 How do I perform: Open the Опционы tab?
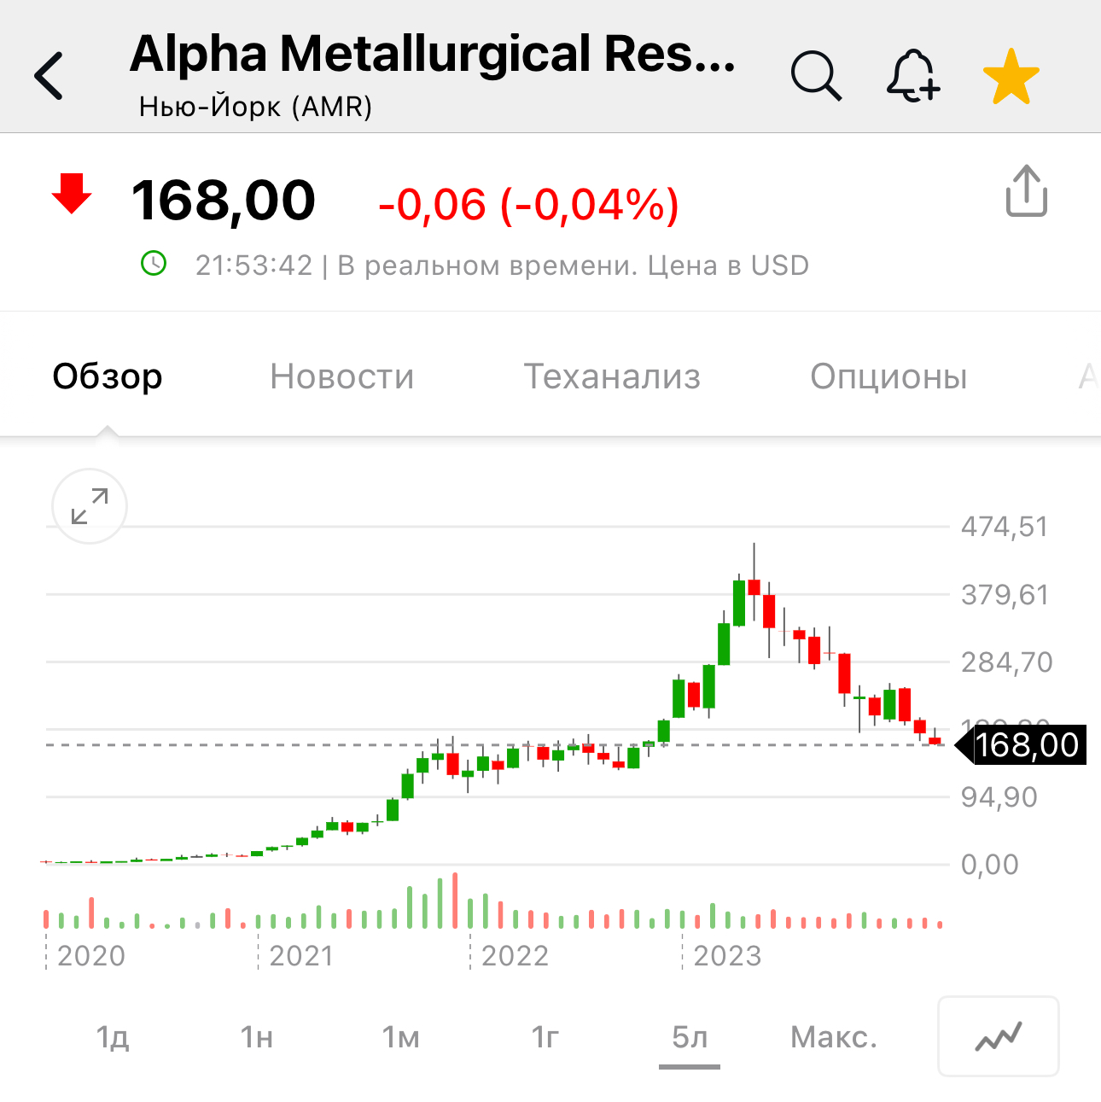pos(888,376)
